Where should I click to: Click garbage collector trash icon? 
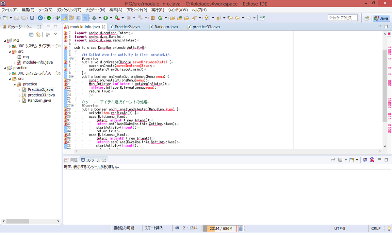(x=240, y=228)
